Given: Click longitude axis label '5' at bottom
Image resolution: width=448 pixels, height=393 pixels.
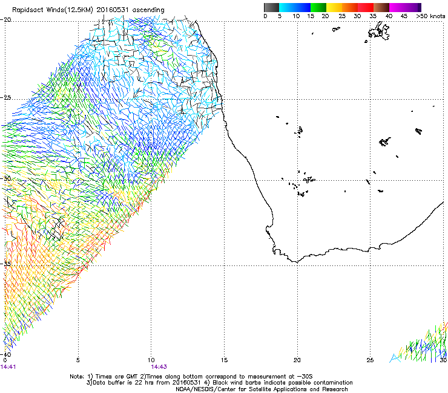Looking at the screenshot, I should (x=78, y=360).
